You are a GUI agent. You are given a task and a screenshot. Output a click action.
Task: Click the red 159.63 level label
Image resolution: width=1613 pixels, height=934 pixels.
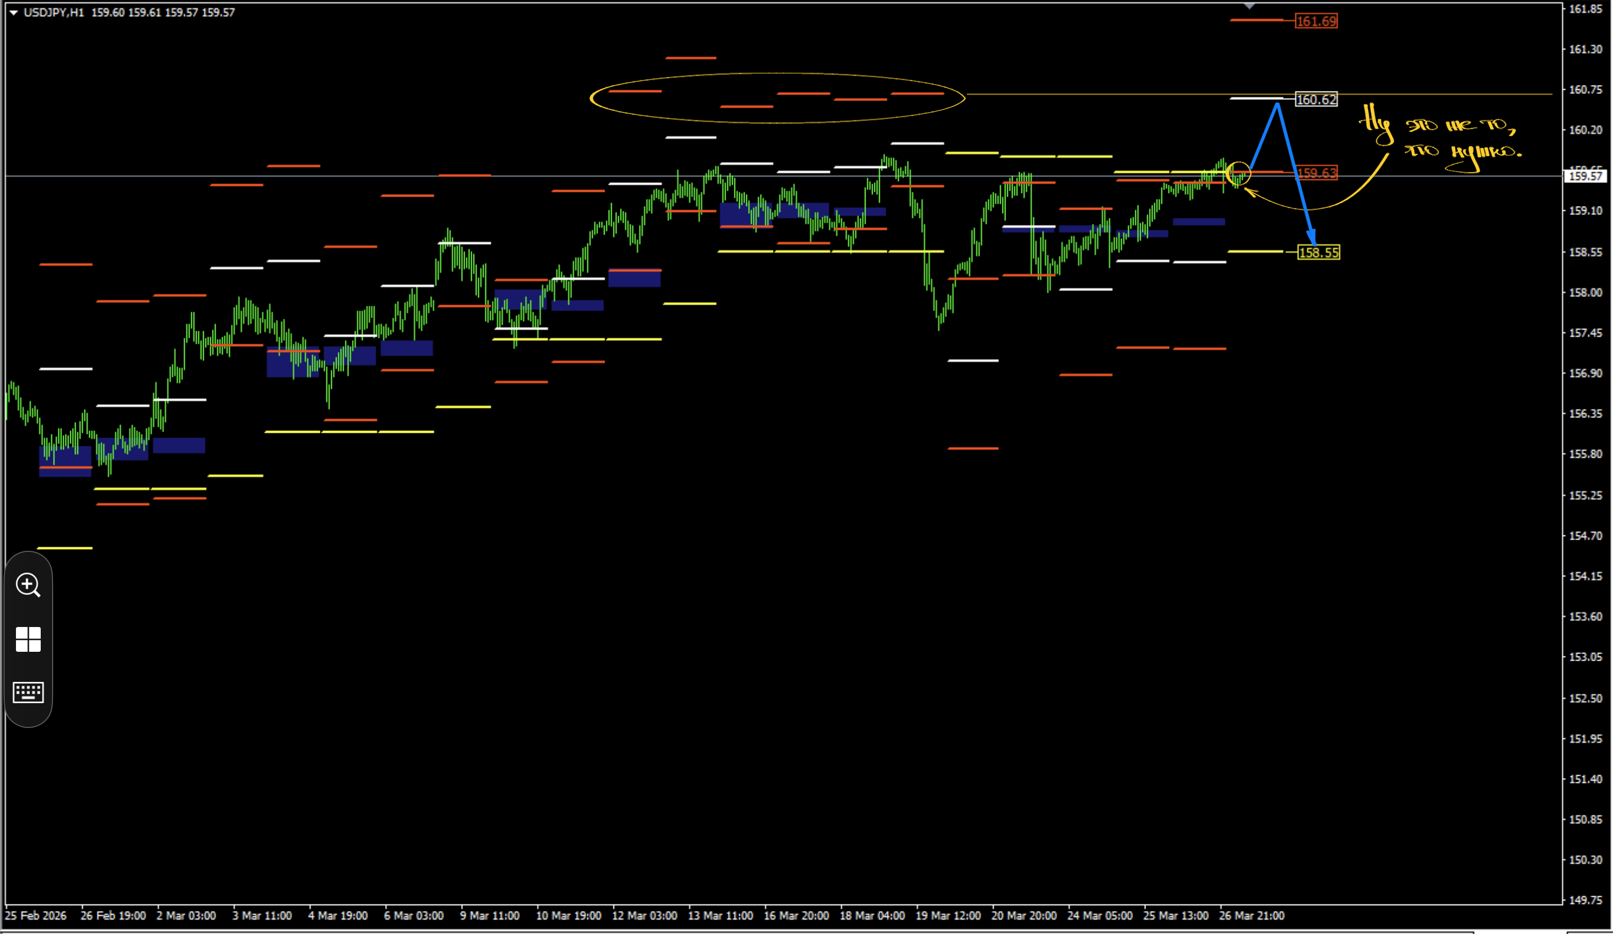(x=1316, y=173)
